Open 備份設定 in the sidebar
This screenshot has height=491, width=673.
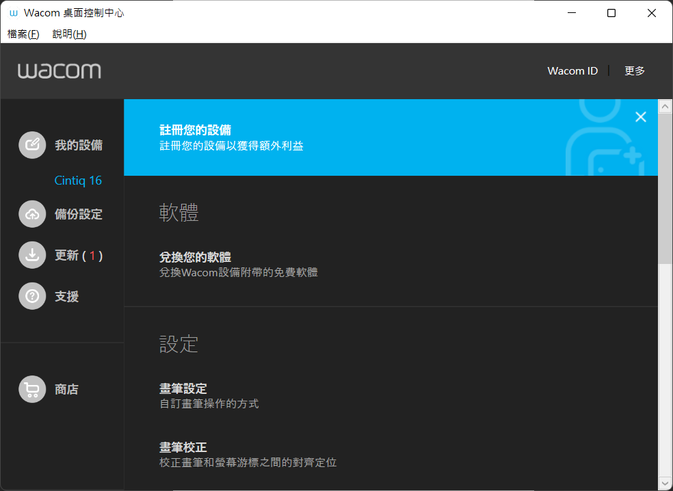point(79,214)
